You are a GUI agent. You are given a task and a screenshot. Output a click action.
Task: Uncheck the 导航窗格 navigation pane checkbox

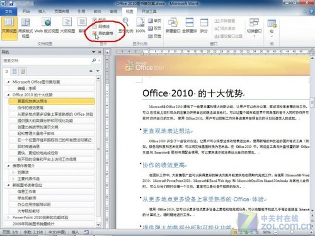94,33
